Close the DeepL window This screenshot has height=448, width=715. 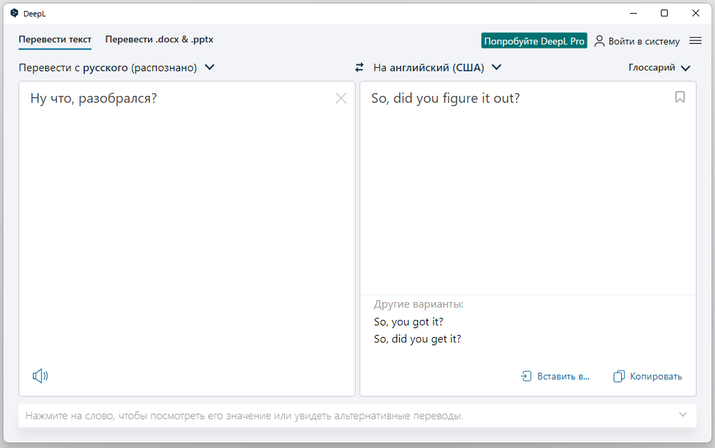[x=695, y=13]
